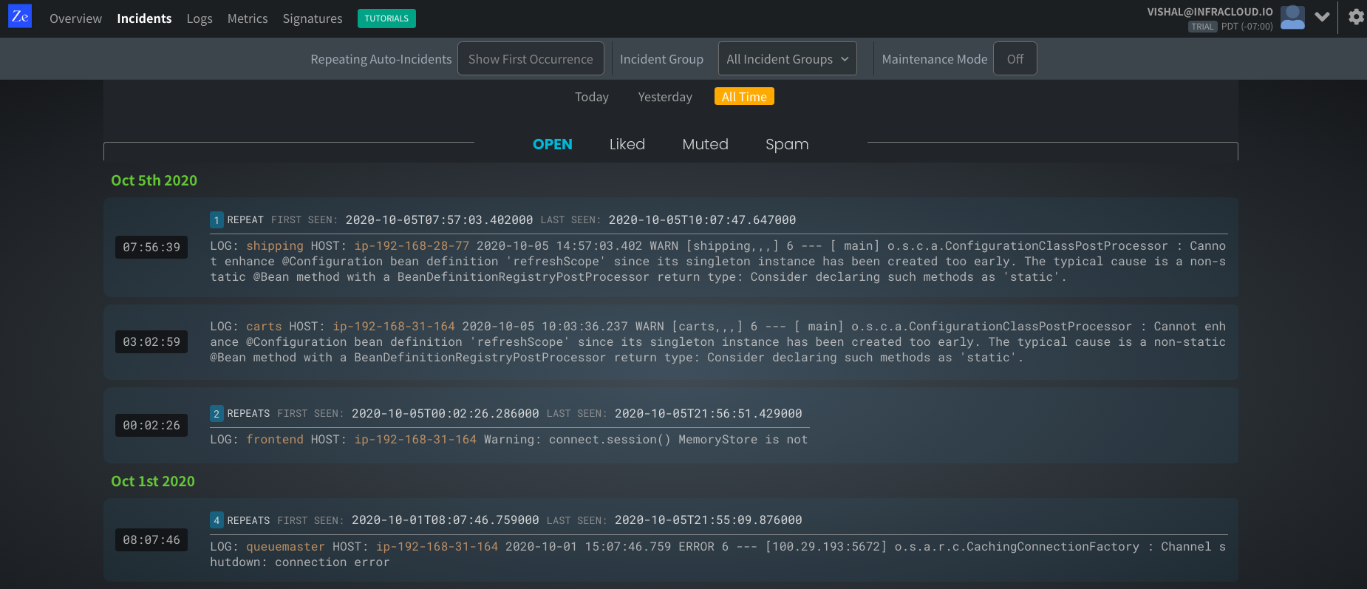This screenshot has width=1367, height=589.
Task: Click repeat count badge 1 on shipping incident
Action: (217, 220)
